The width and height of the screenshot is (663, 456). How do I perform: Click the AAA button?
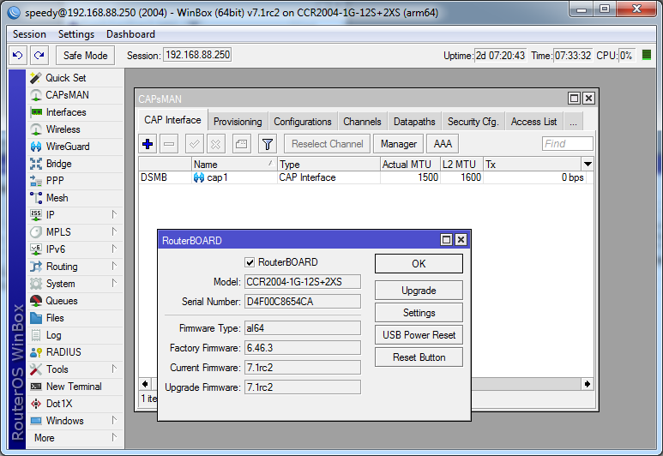pos(443,144)
